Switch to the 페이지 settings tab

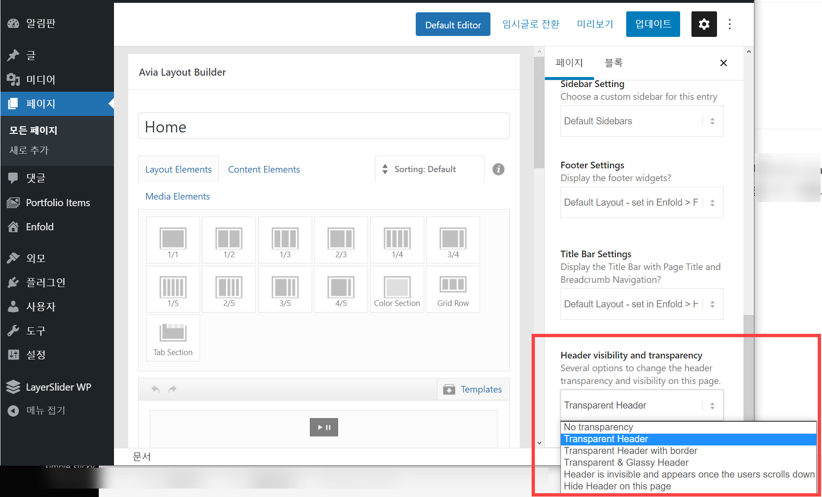click(x=569, y=63)
